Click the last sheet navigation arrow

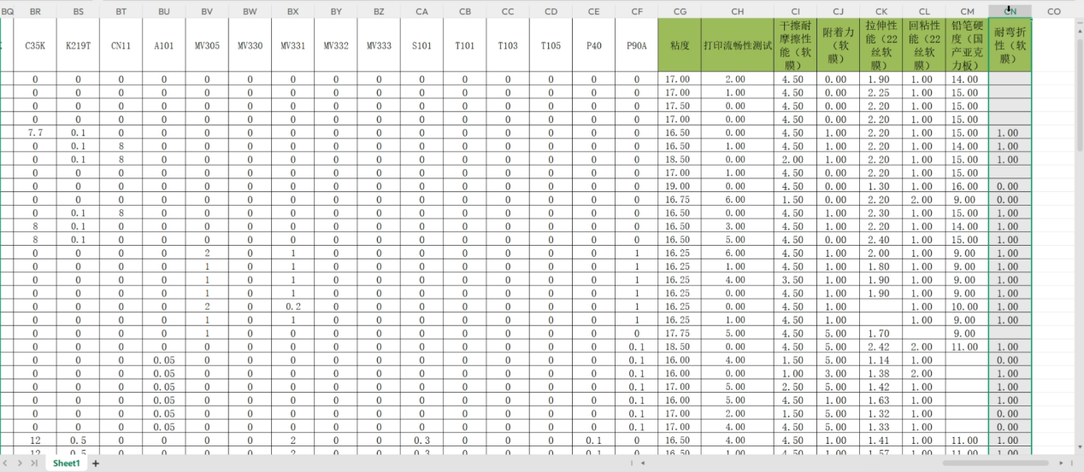coord(33,463)
